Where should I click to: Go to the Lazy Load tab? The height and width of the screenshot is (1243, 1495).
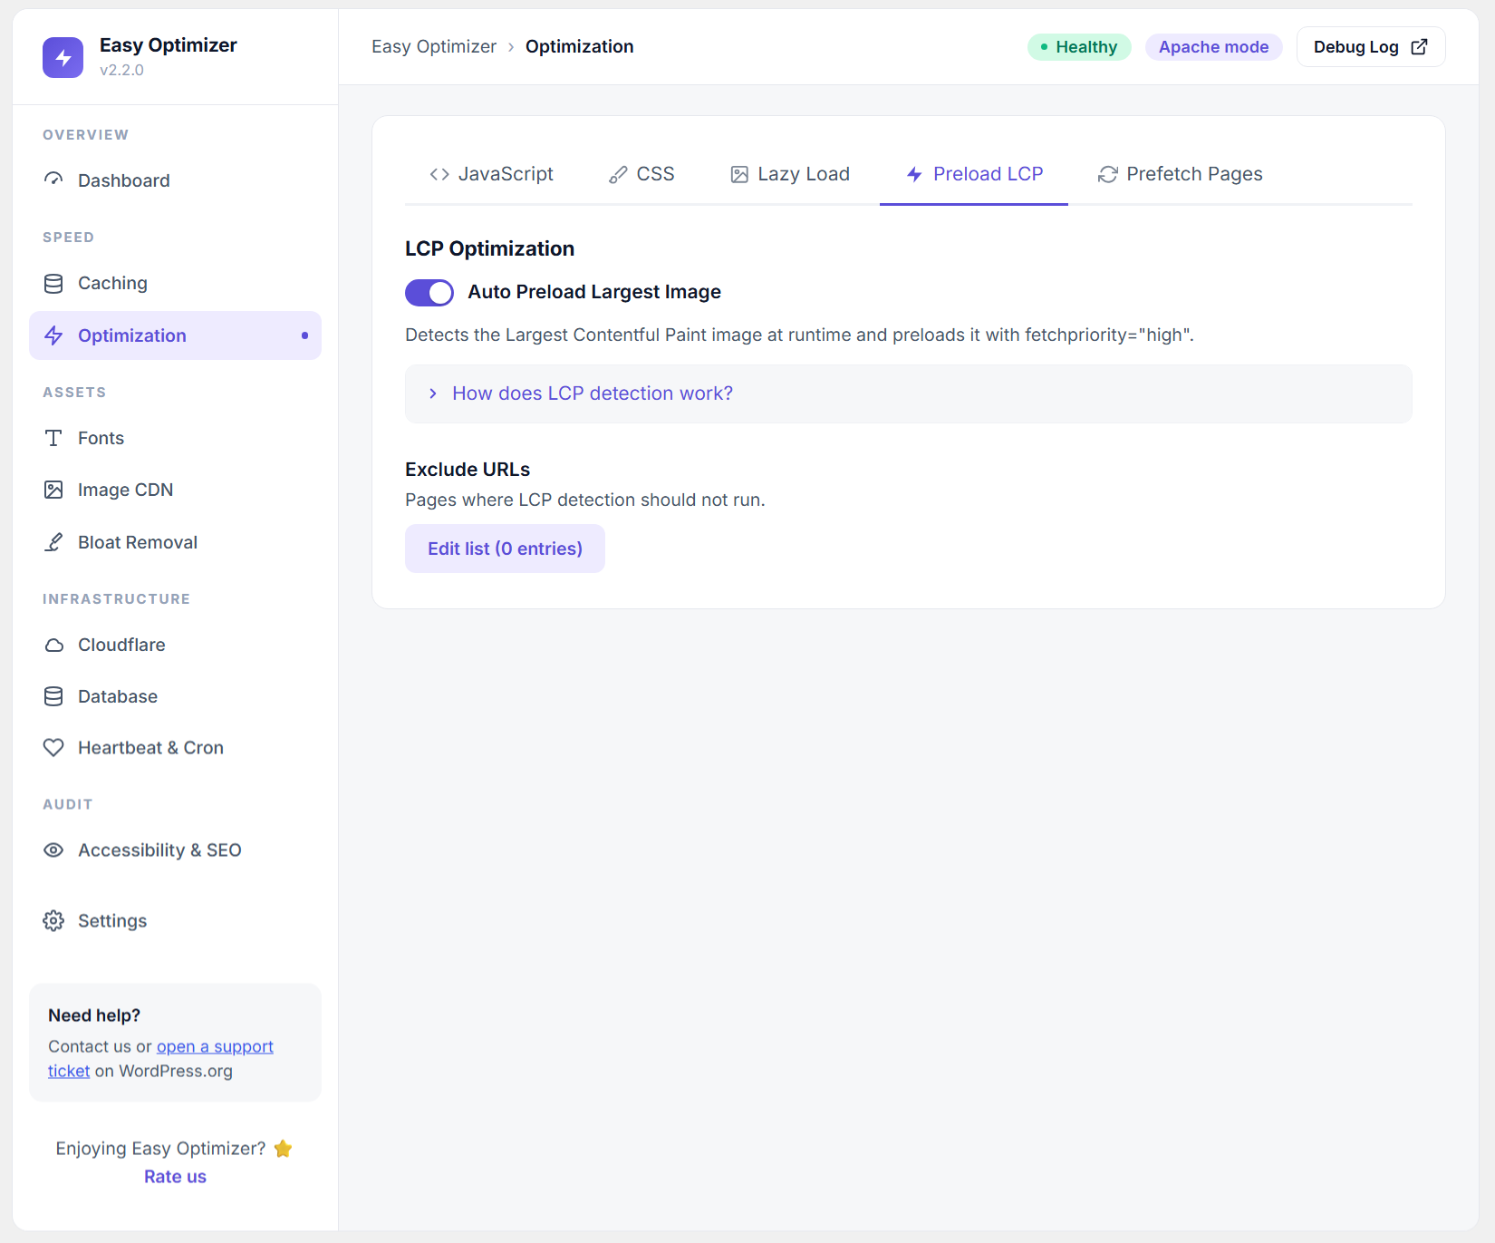tap(790, 174)
